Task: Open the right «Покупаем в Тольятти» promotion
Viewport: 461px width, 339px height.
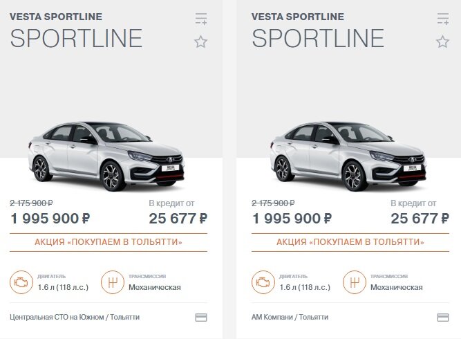Action: tap(350, 242)
